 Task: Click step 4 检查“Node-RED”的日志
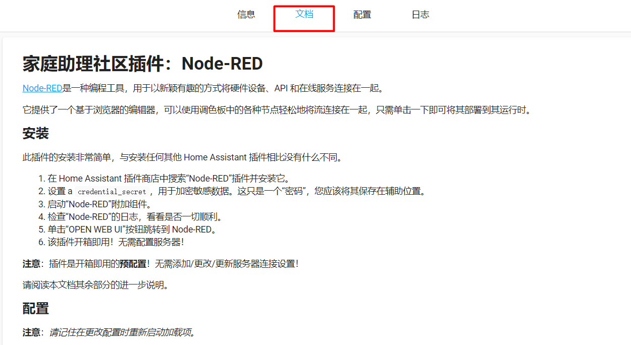(135, 217)
